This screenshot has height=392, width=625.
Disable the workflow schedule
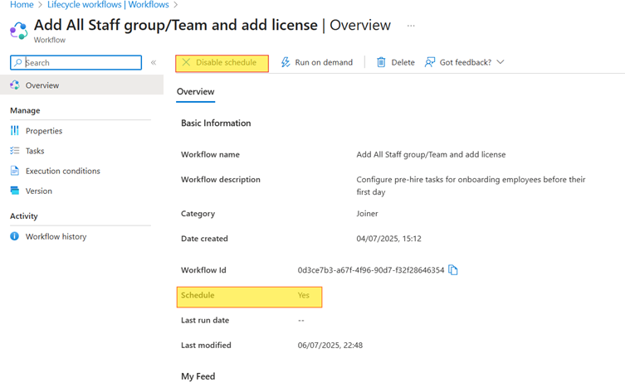pyautogui.click(x=222, y=62)
